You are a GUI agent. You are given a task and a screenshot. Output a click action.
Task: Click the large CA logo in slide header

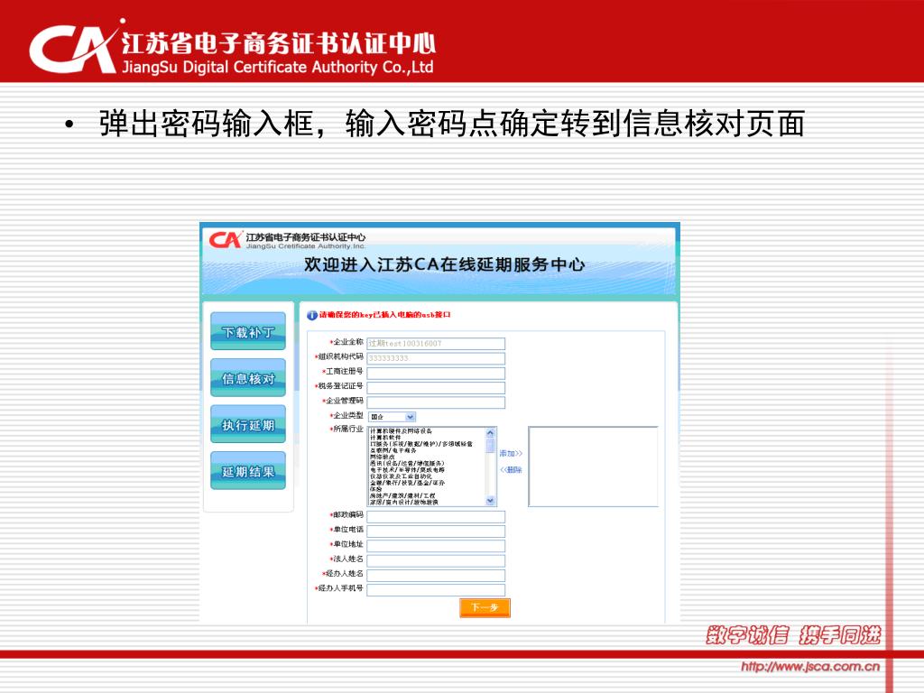[x=76, y=48]
